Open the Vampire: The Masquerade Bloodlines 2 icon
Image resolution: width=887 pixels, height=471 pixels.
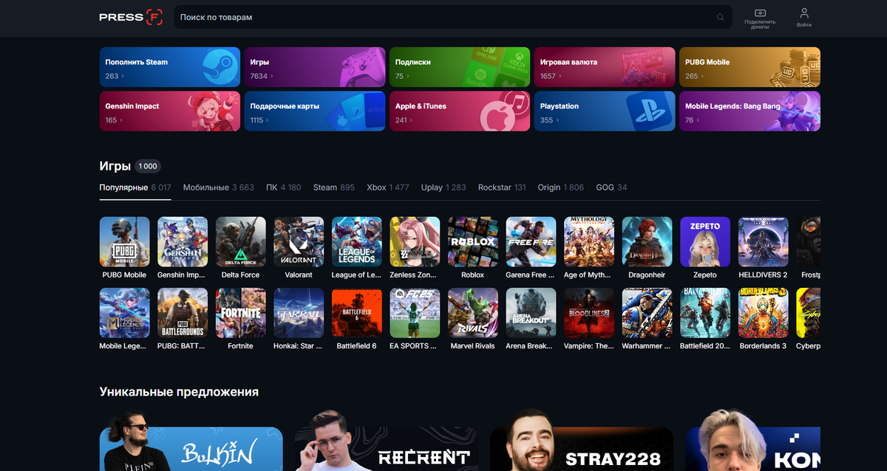pyautogui.click(x=589, y=313)
